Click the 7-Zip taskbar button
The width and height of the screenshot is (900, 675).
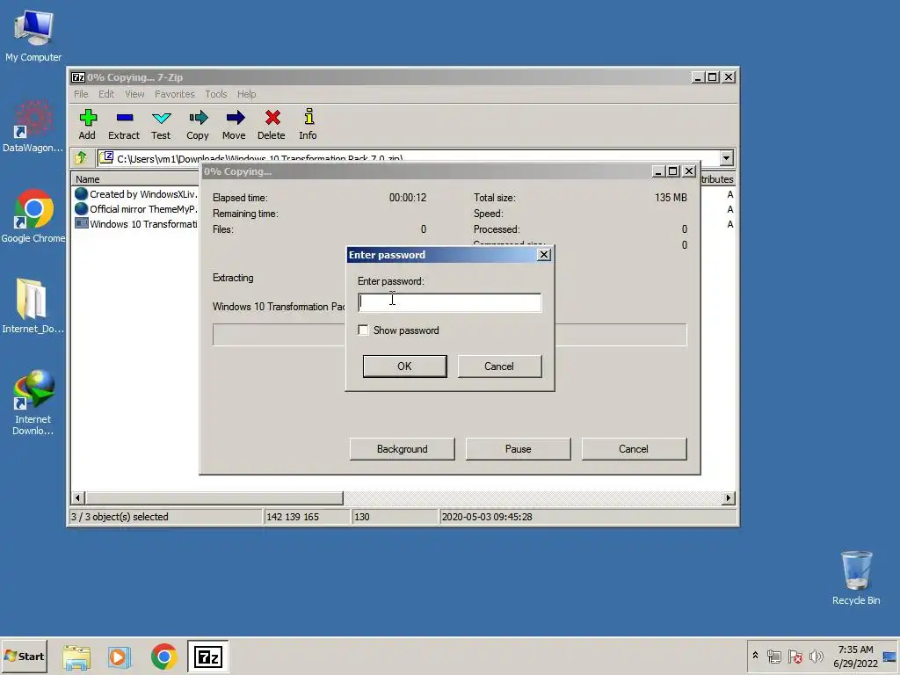(x=207, y=657)
